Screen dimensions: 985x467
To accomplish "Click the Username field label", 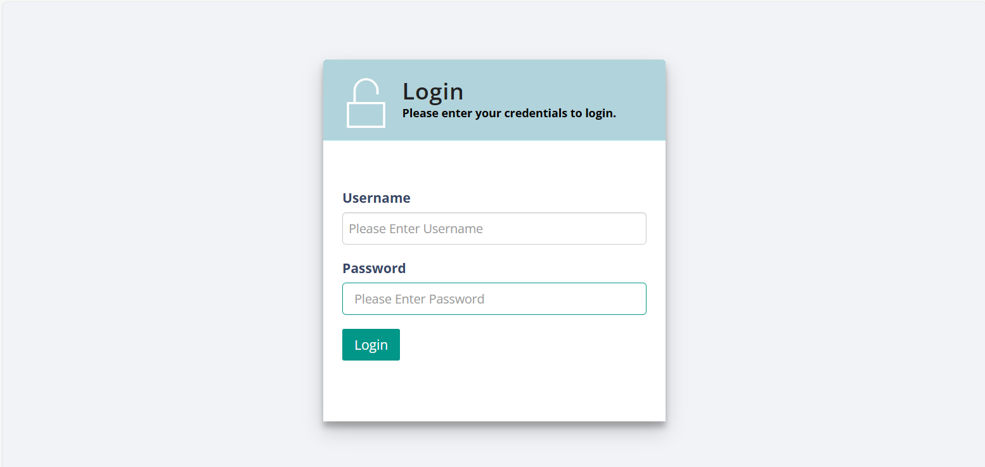I will pos(377,198).
